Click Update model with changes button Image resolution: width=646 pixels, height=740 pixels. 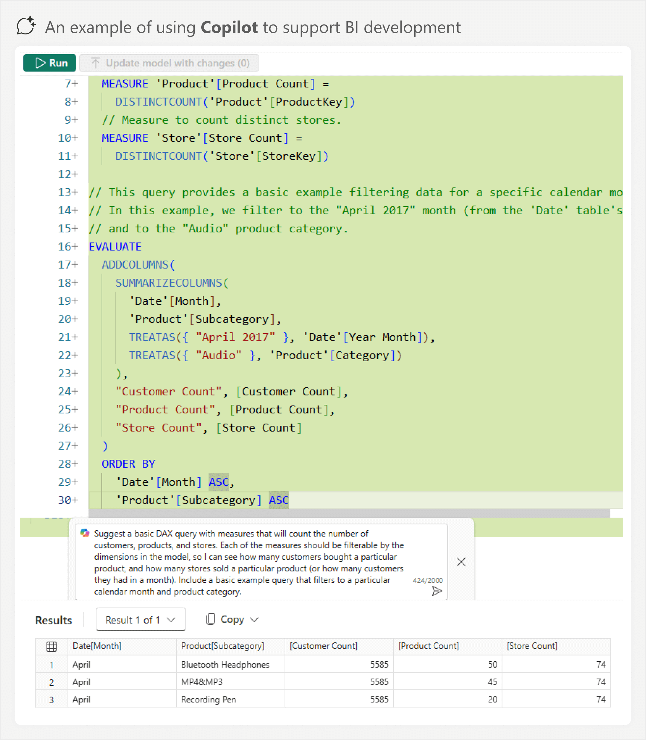click(x=169, y=63)
